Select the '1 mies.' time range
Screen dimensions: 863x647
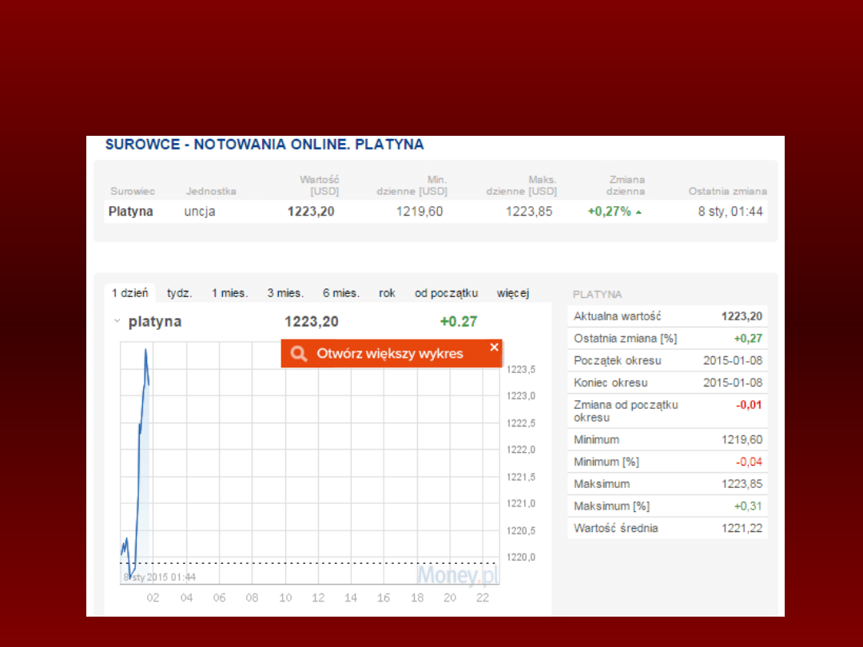[x=229, y=293]
